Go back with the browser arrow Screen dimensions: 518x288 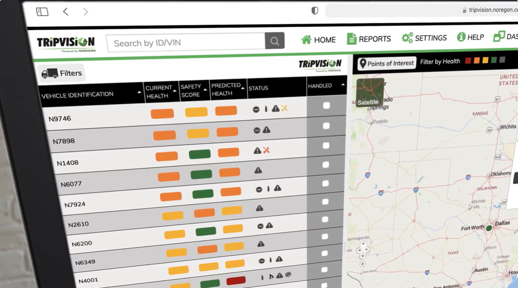[66, 12]
